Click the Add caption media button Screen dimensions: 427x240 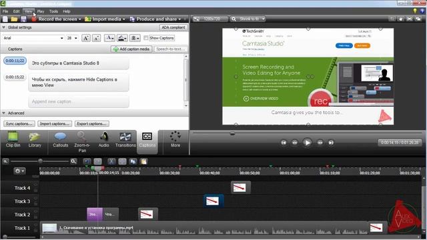(131, 49)
